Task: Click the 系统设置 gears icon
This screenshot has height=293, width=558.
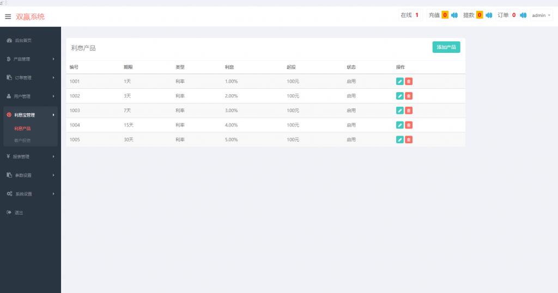Action: click(x=9, y=194)
